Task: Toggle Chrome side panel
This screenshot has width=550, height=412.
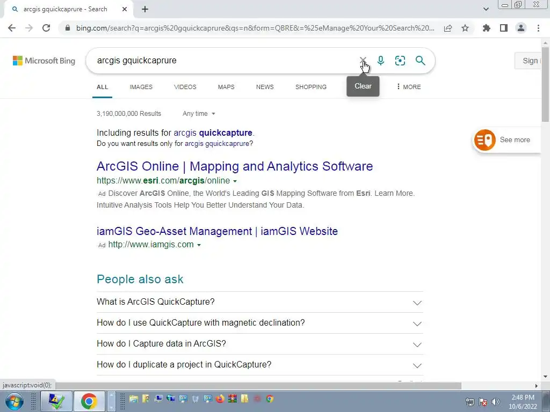Action: [504, 28]
